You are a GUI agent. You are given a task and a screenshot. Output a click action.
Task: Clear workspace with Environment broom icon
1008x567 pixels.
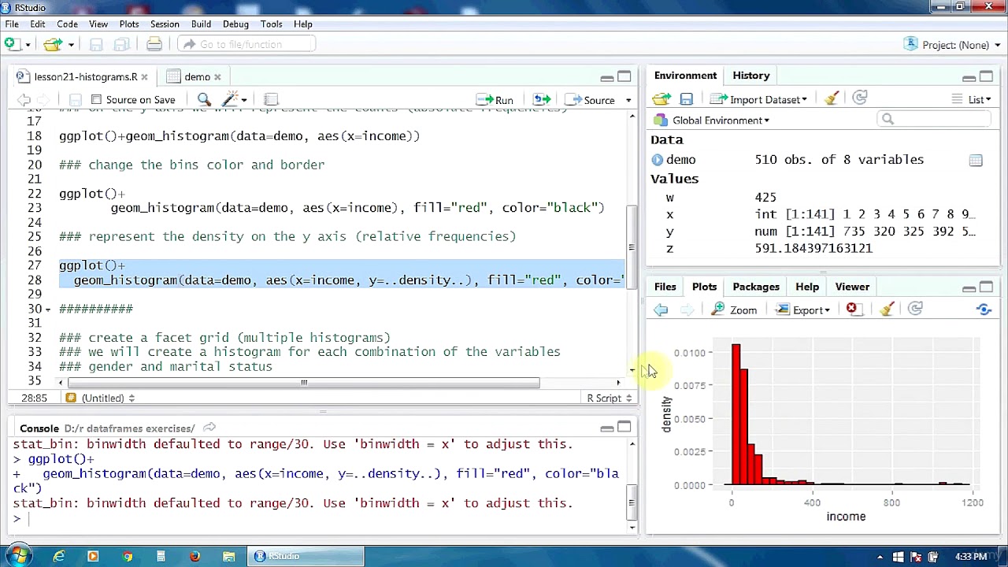(x=832, y=98)
